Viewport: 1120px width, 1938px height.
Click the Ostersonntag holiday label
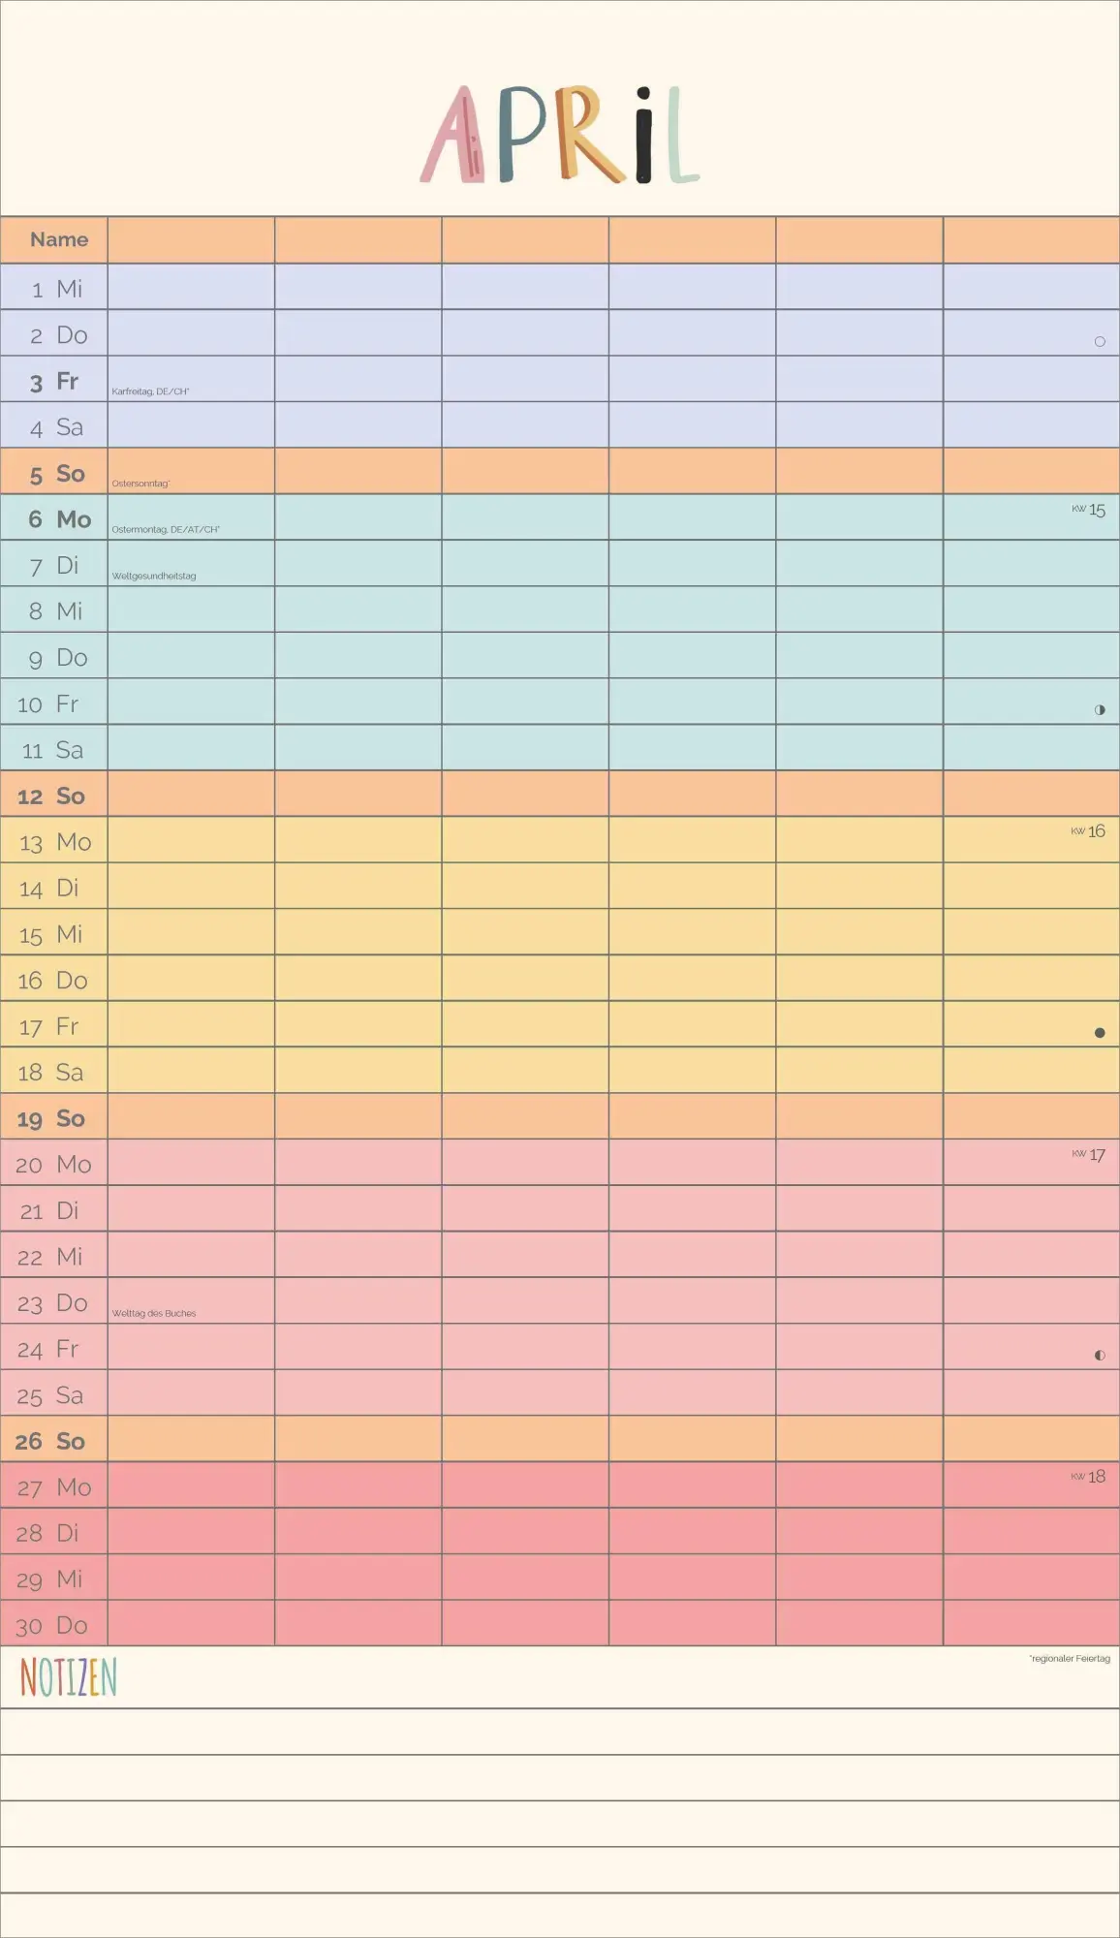point(140,484)
